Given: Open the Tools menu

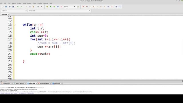Looking at the screenshot, I should click(x=34, y=3).
